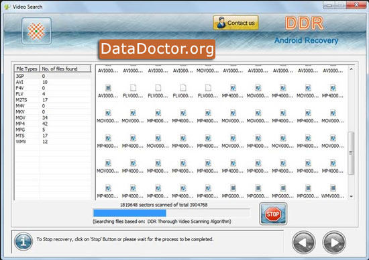This screenshot has width=369, height=260.
Task: Click the file list scrollbar thumb
Action: (351, 153)
